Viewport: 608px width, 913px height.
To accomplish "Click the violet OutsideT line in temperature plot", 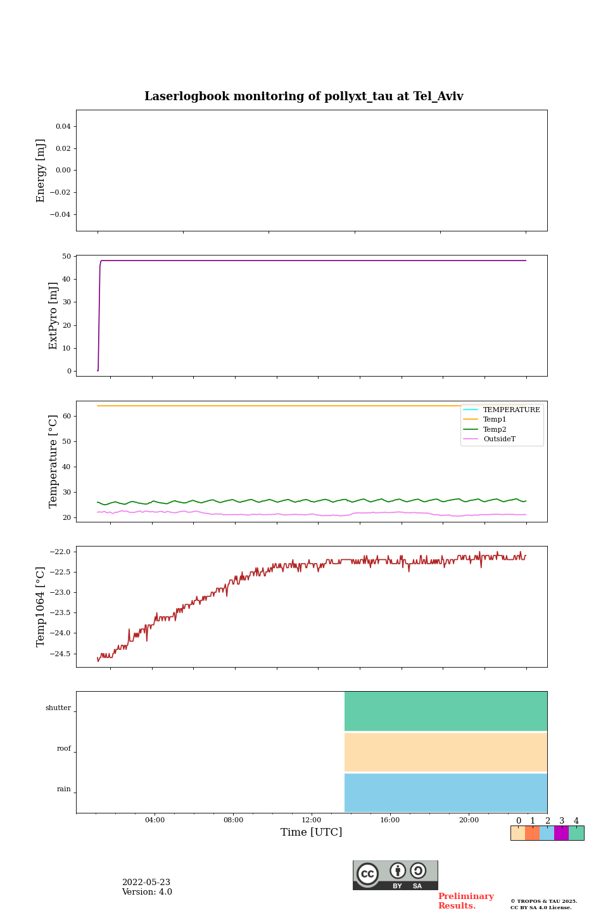I will (312, 514).
